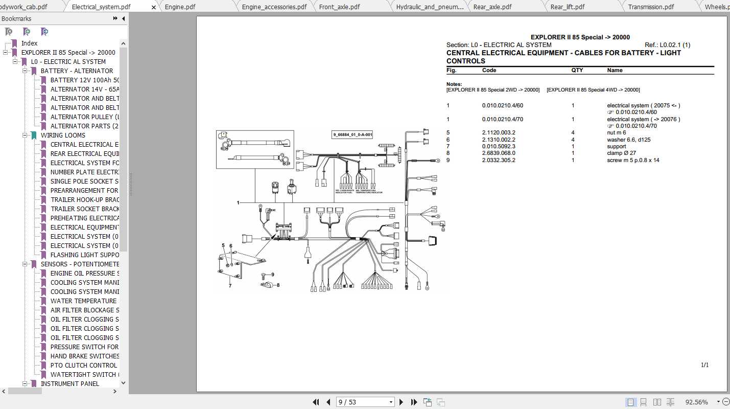The height and width of the screenshot is (409, 730).
Task: Click the delete bookmark icon
Action: (9, 32)
